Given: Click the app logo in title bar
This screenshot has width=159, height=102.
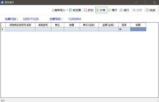Looking at the screenshot, I should pyautogui.click(x=2, y=2).
